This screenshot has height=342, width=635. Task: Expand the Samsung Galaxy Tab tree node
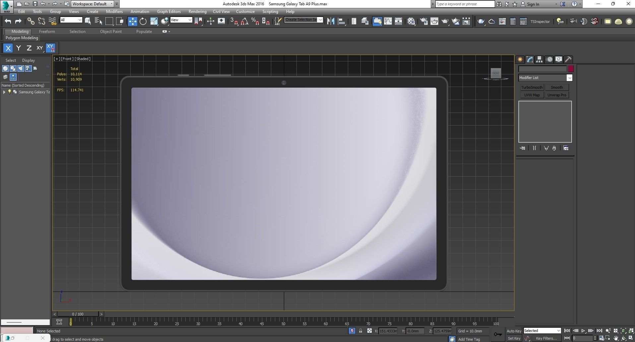coord(4,92)
